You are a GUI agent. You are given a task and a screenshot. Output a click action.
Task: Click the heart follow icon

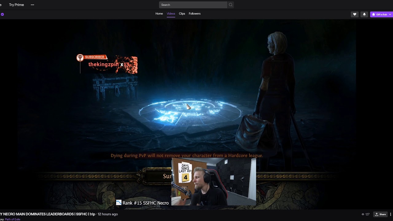click(355, 14)
